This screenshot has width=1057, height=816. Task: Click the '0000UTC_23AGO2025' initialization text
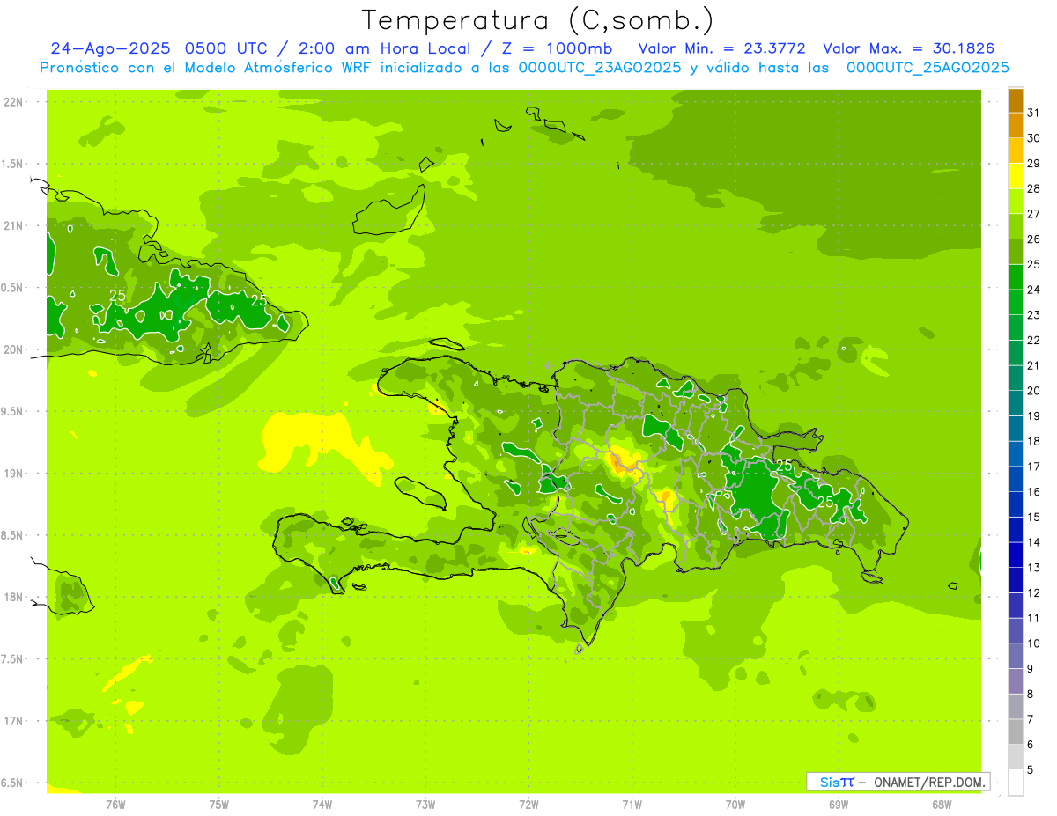[599, 68]
